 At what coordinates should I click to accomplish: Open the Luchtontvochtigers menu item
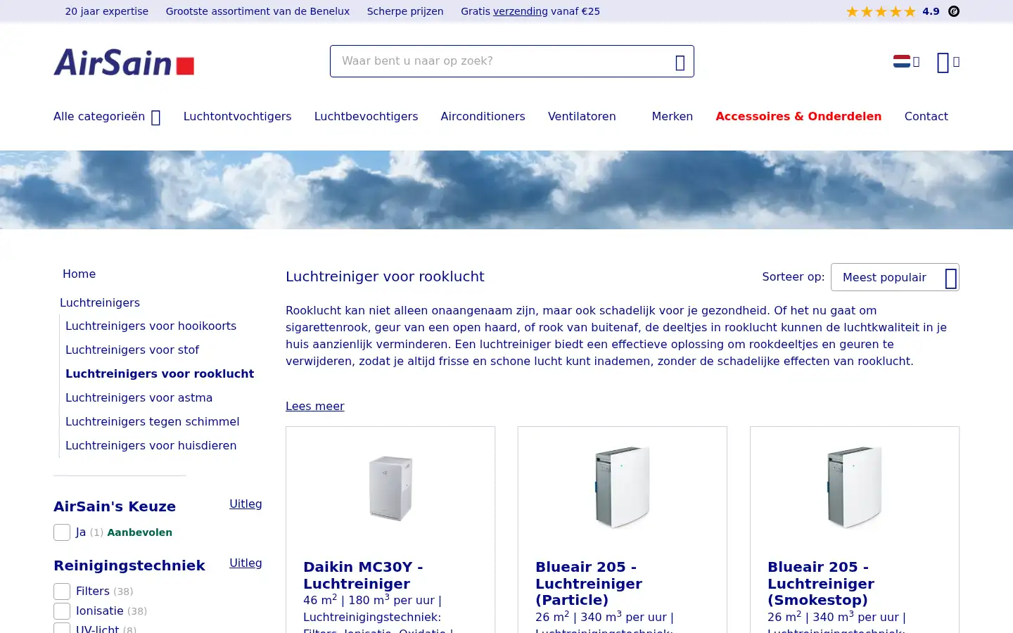[237, 117]
